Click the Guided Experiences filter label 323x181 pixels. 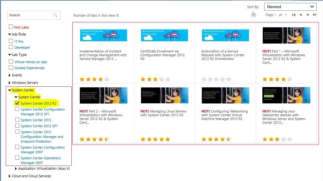(x=29, y=68)
